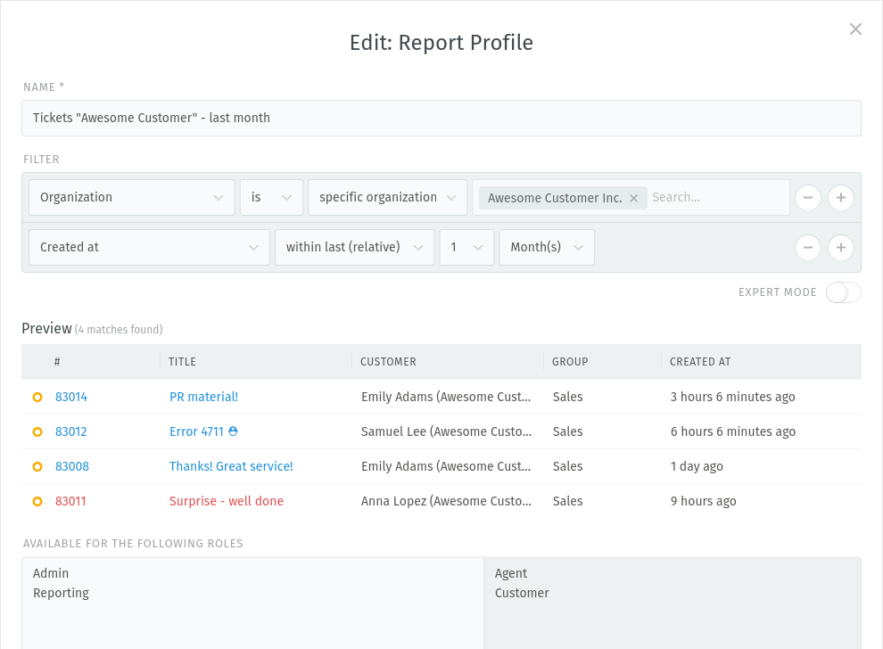
Task: Open the Created at attribute dropdown
Action: pyautogui.click(x=149, y=247)
